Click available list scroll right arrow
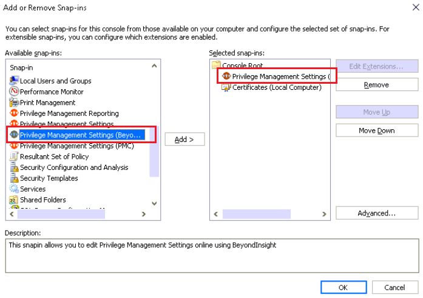 pyautogui.click(x=144, y=214)
